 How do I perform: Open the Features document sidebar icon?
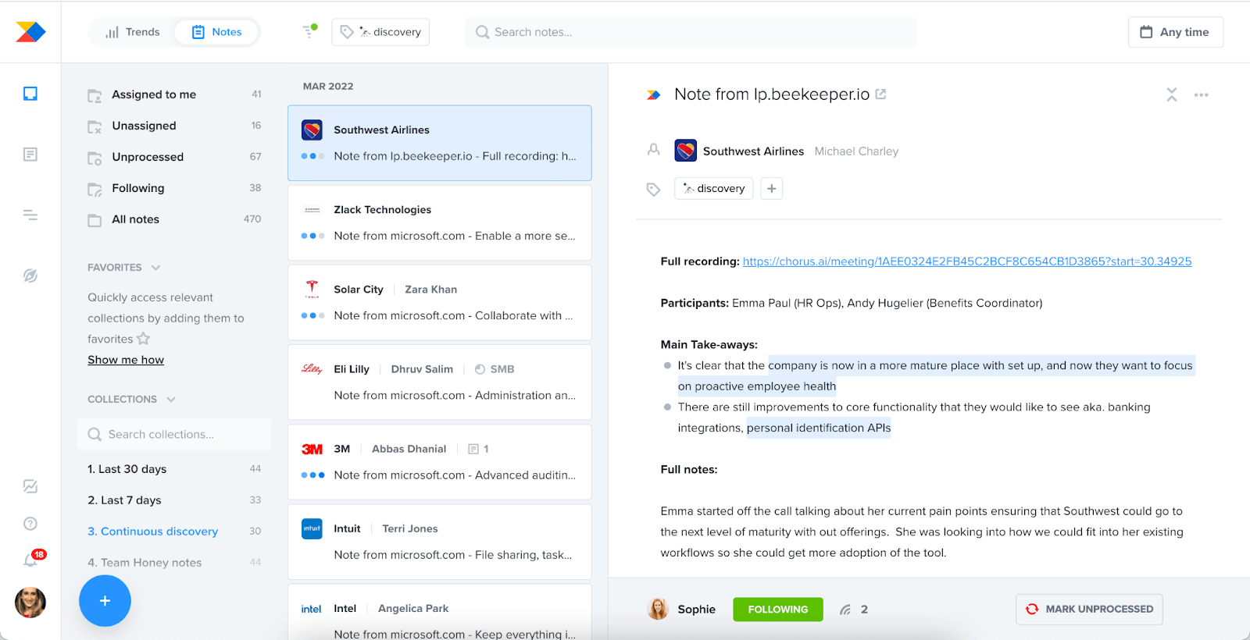30,155
